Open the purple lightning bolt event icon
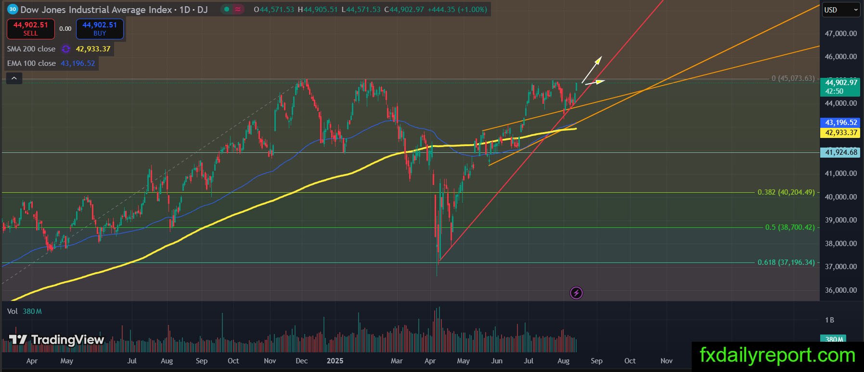 pos(576,293)
